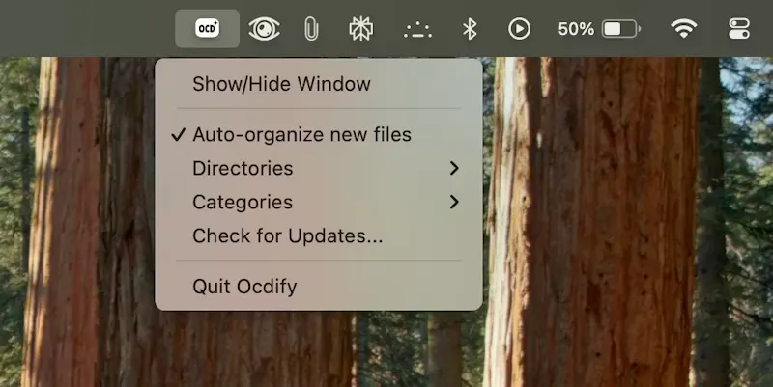Viewport: 773px width, 387px height.
Task: Open the Bluetooth status menu
Action: point(470,29)
